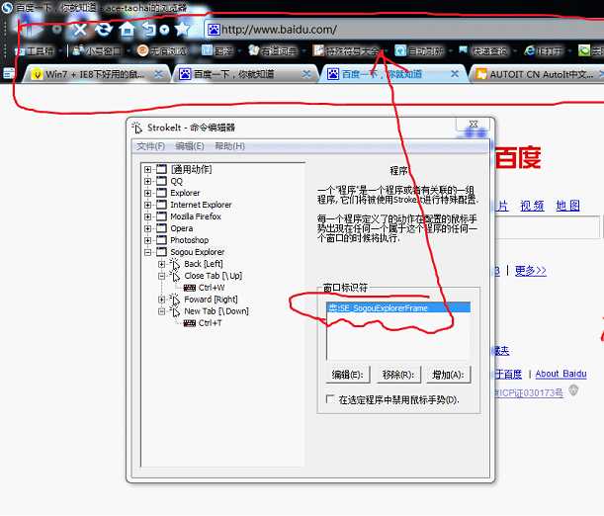Click the tab list icon left of tabs
This screenshot has height=516, width=604.
tap(9, 73)
